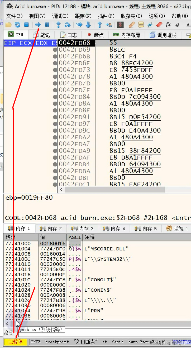This screenshot has height=348, width=191.
Task: Step into with the down-arrow icon
Action: 59,25
